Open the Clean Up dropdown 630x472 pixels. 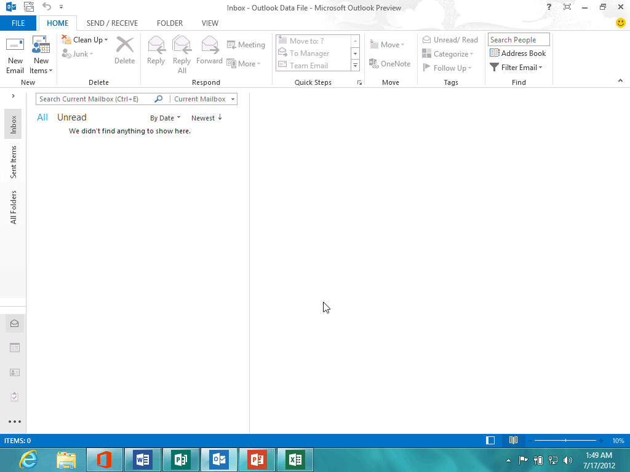tap(85, 40)
